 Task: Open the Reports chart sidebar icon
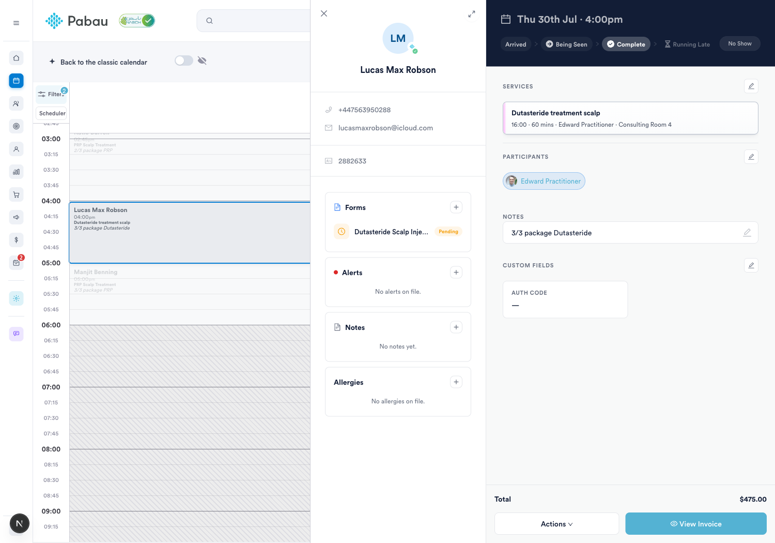(16, 172)
